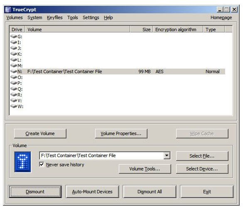Open the Settings menu
The width and height of the screenshot is (243, 207).
tap(91, 17)
